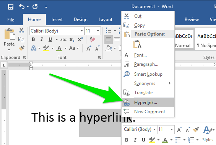Select Hyperlink... in the context menu
The image size is (216, 145).
click(x=148, y=103)
